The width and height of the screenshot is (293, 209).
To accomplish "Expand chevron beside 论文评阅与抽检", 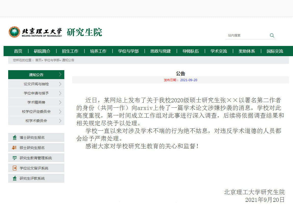I will coord(60,84).
